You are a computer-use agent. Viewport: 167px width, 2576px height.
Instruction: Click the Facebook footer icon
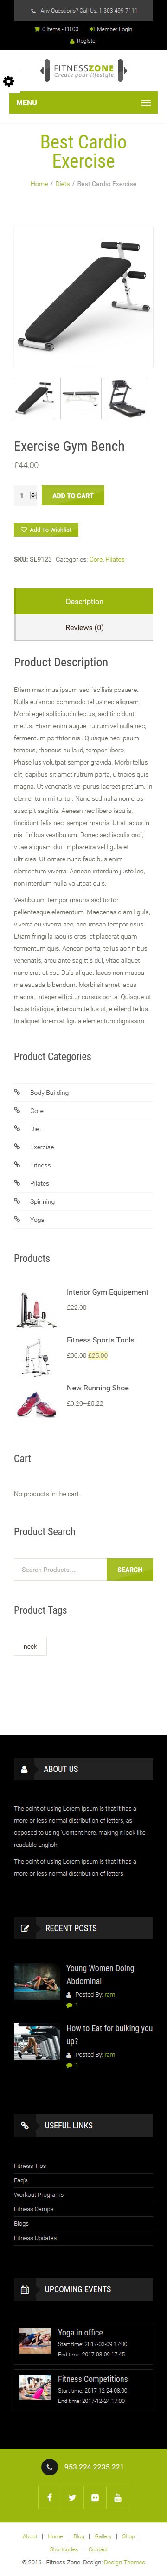(x=50, y=2489)
